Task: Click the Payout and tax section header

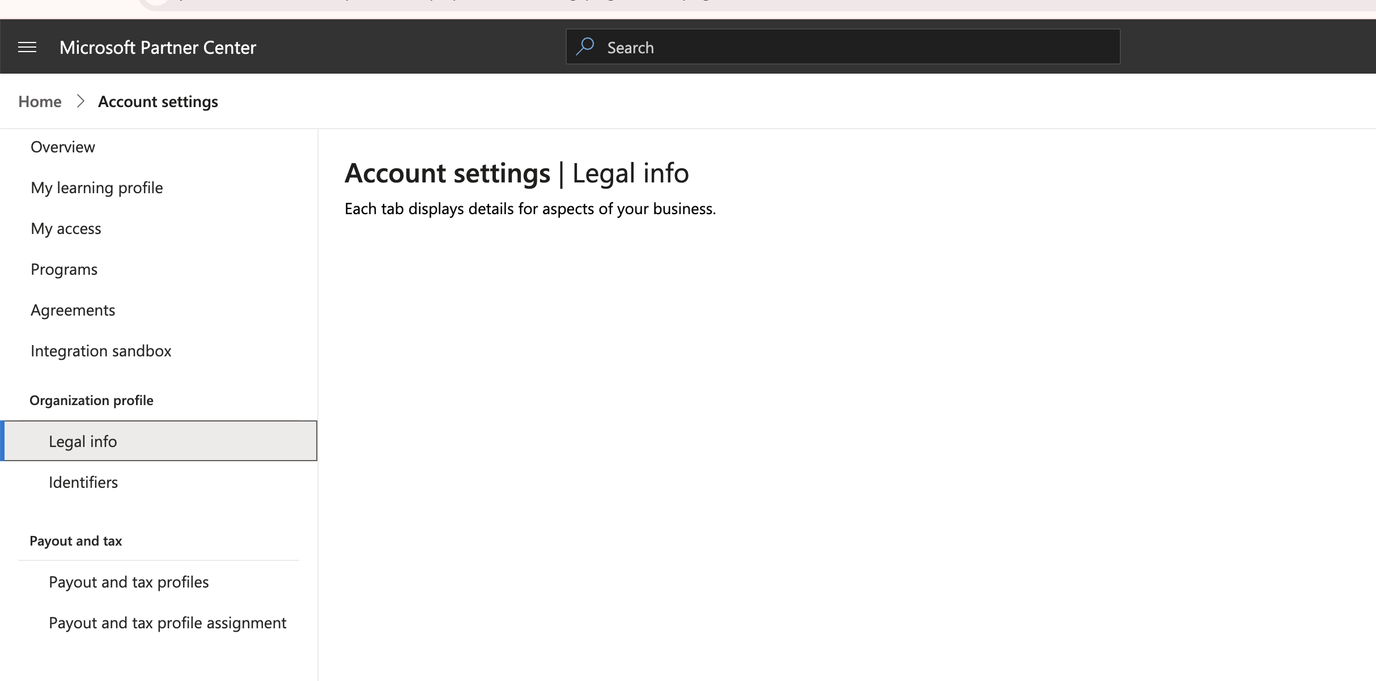Action: (75, 541)
